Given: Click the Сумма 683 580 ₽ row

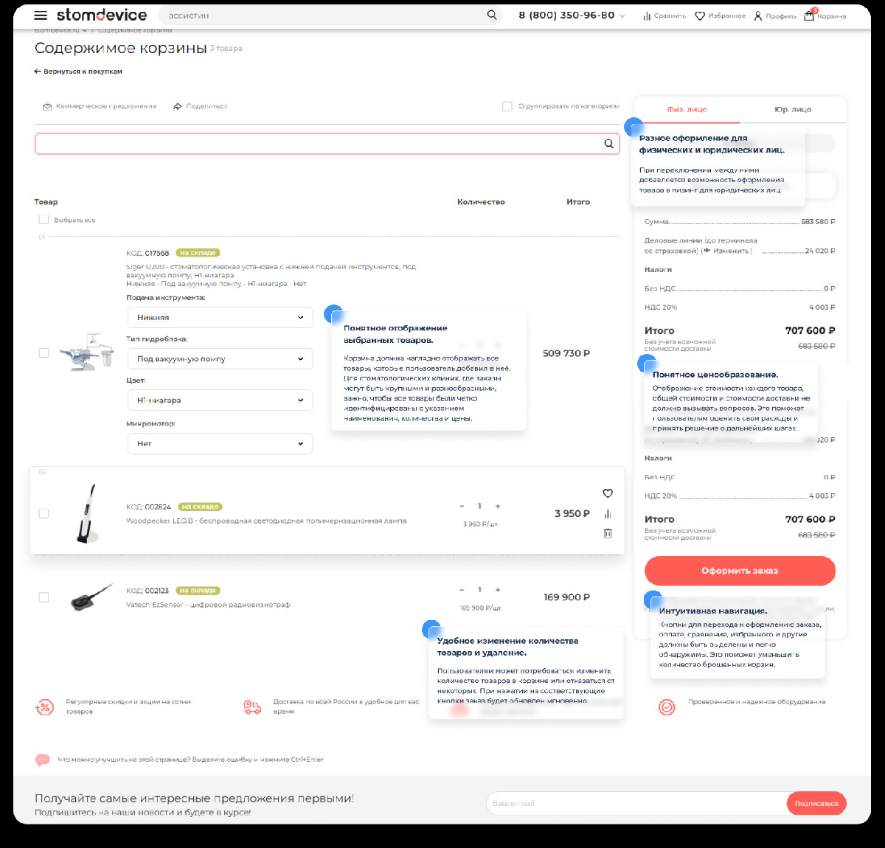Looking at the screenshot, I should (740, 221).
